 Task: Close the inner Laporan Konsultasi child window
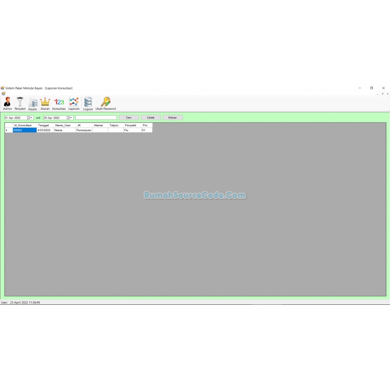point(387,94)
